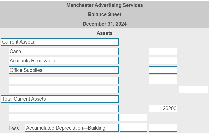
Task: Click the small amount box above the underlined depreciation amount
Action: click(x=134, y=118)
